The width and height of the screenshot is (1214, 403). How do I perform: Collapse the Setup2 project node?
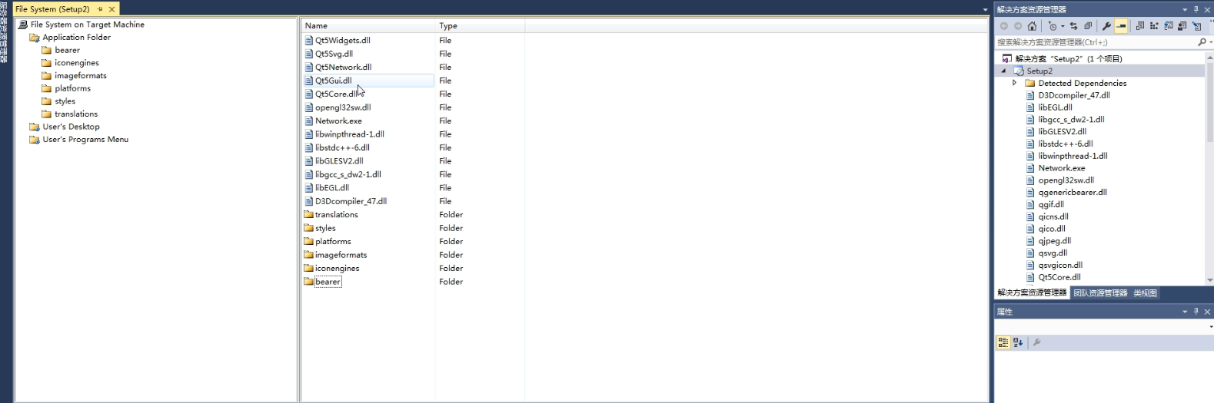(x=1003, y=71)
